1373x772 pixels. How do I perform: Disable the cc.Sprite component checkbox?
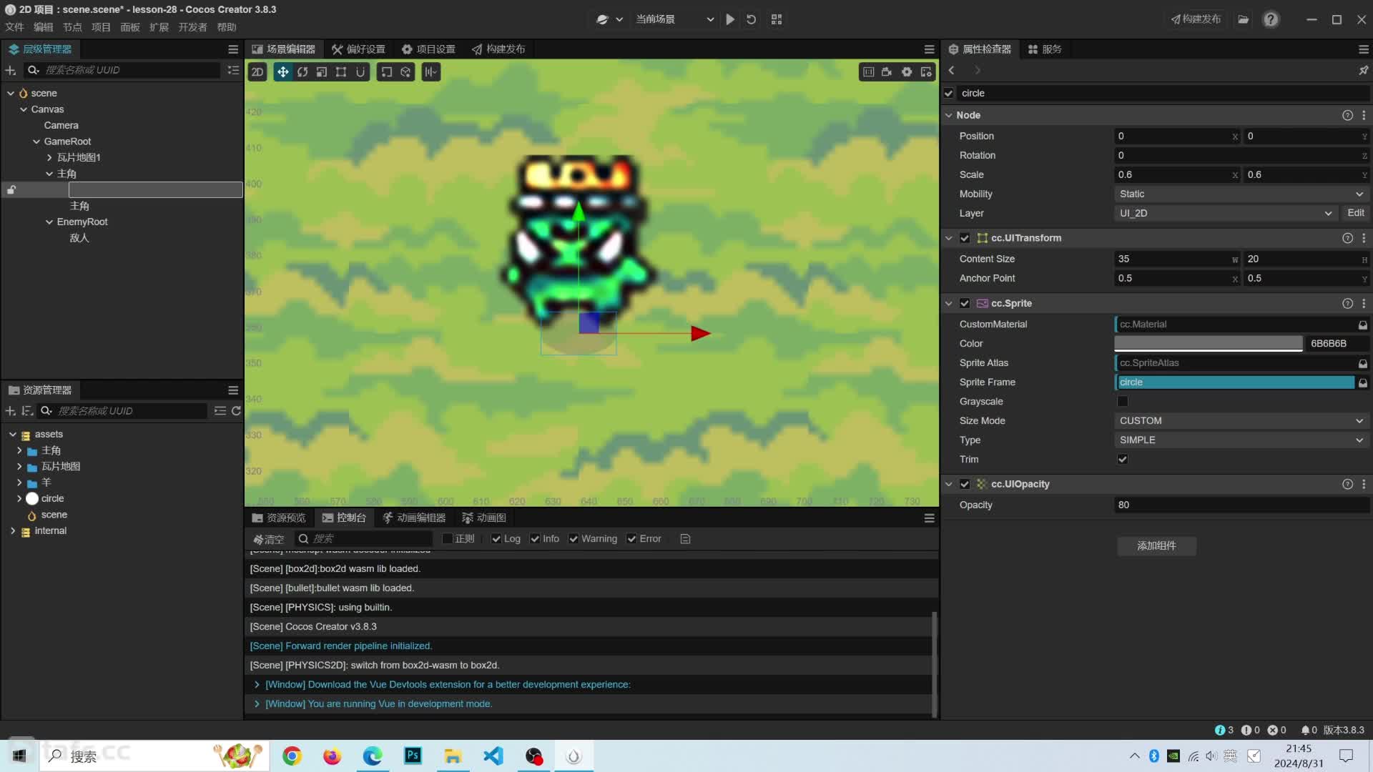(x=965, y=303)
